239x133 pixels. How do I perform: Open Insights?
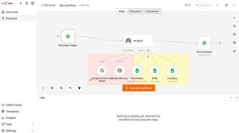[x=18, y=118]
